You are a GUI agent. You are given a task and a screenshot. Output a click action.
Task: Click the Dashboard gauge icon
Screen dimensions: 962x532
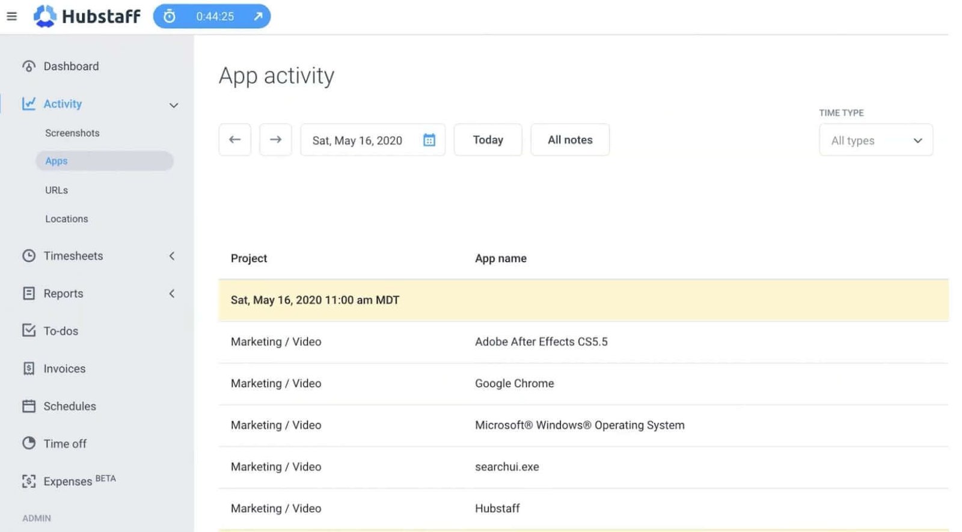[29, 66]
